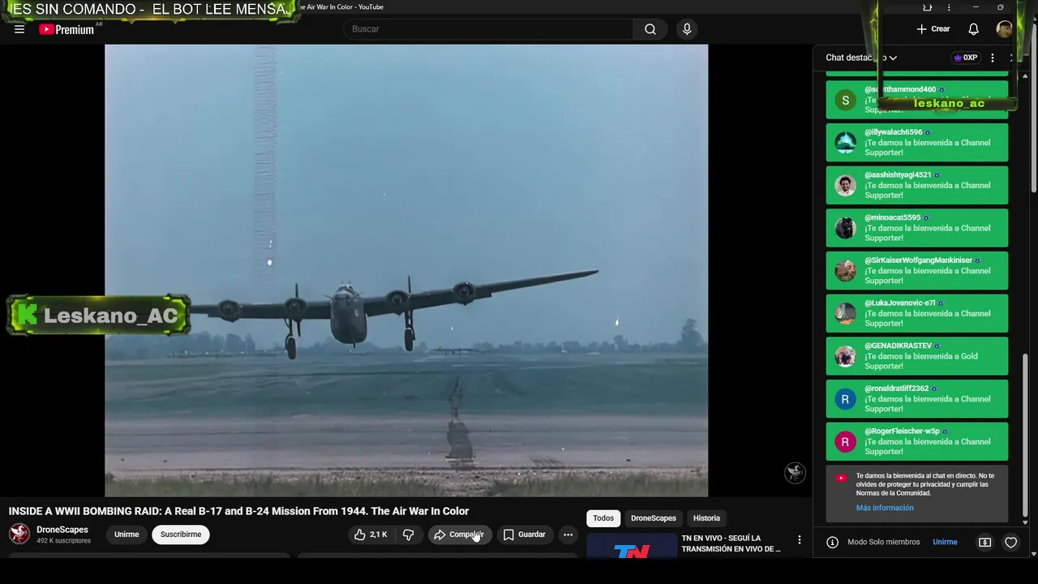Expand the Chat destacado dropdown

point(861,58)
